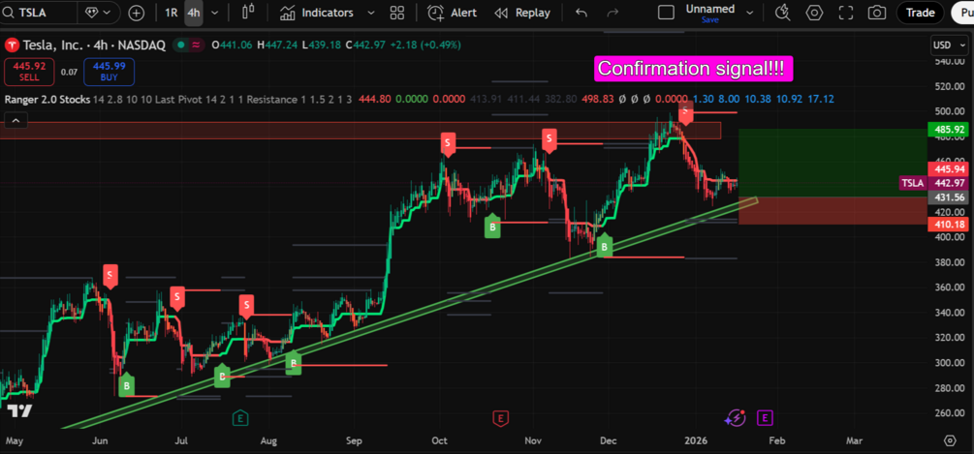Open indicator templates four-squares icon
This screenshot has width=974, height=454.
(397, 13)
